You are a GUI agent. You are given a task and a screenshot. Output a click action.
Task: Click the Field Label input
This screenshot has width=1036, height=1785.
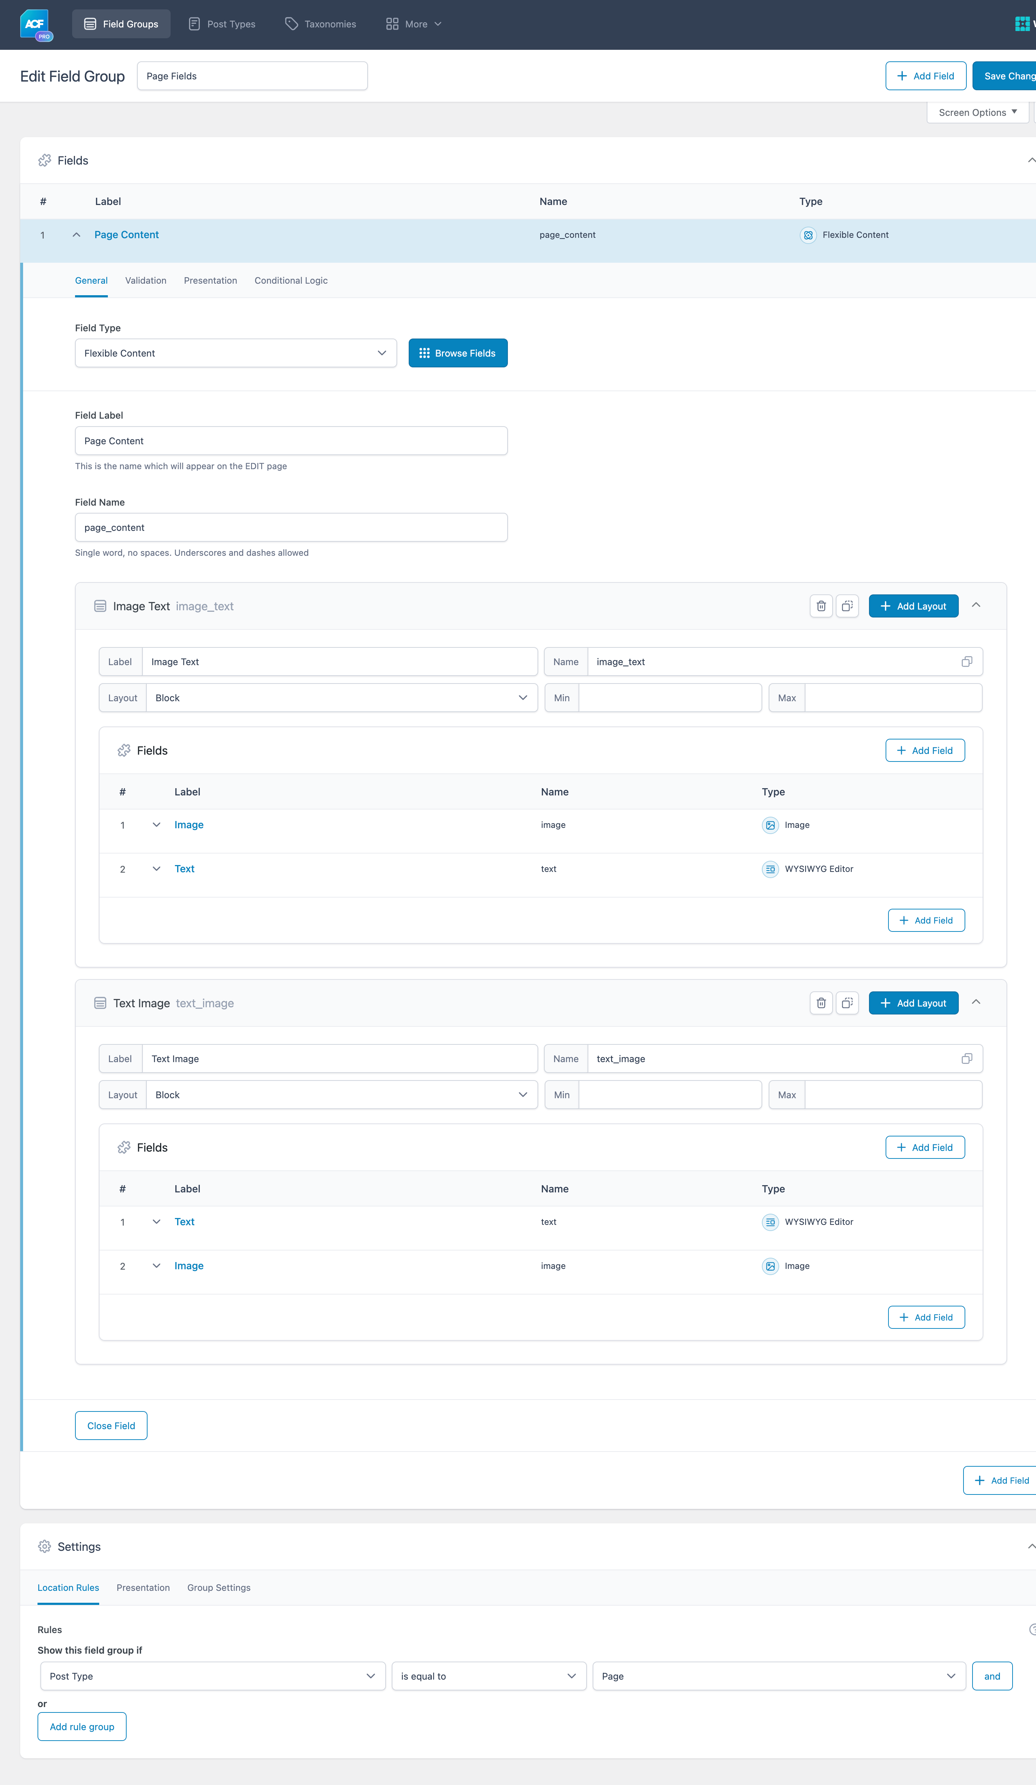(x=291, y=441)
